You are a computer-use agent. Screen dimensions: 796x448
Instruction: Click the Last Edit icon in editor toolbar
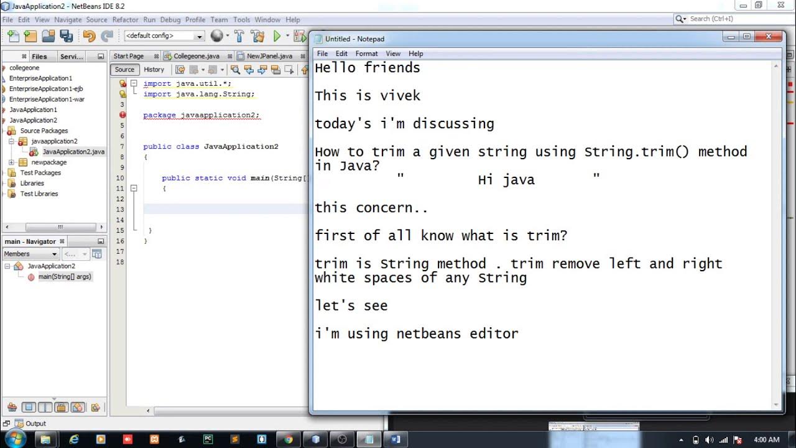coord(180,70)
